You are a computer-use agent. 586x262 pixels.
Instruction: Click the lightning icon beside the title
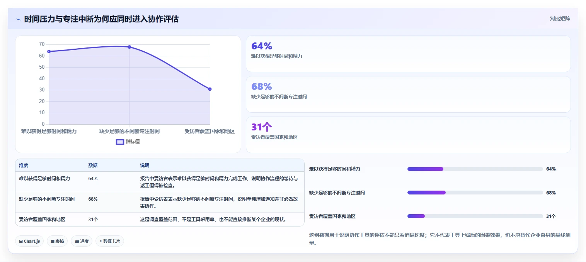[x=18, y=19]
